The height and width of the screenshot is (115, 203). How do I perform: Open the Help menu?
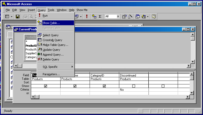pos(71,10)
